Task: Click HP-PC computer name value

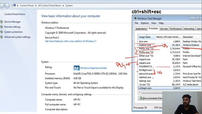Action: pyautogui.click(x=77, y=100)
